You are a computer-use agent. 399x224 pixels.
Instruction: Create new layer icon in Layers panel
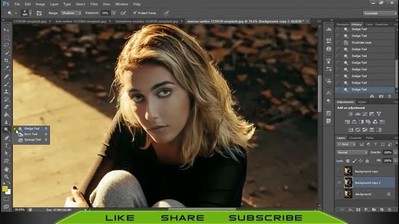tap(382, 210)
